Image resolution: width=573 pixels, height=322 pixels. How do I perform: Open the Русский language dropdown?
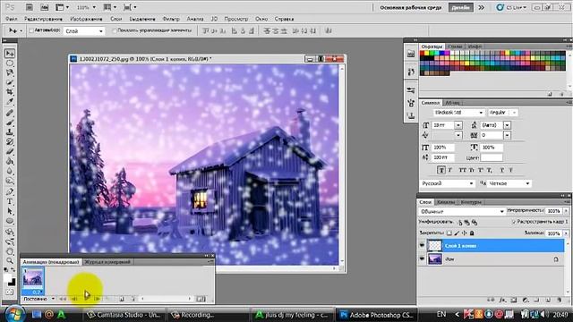tap(448, 183)
